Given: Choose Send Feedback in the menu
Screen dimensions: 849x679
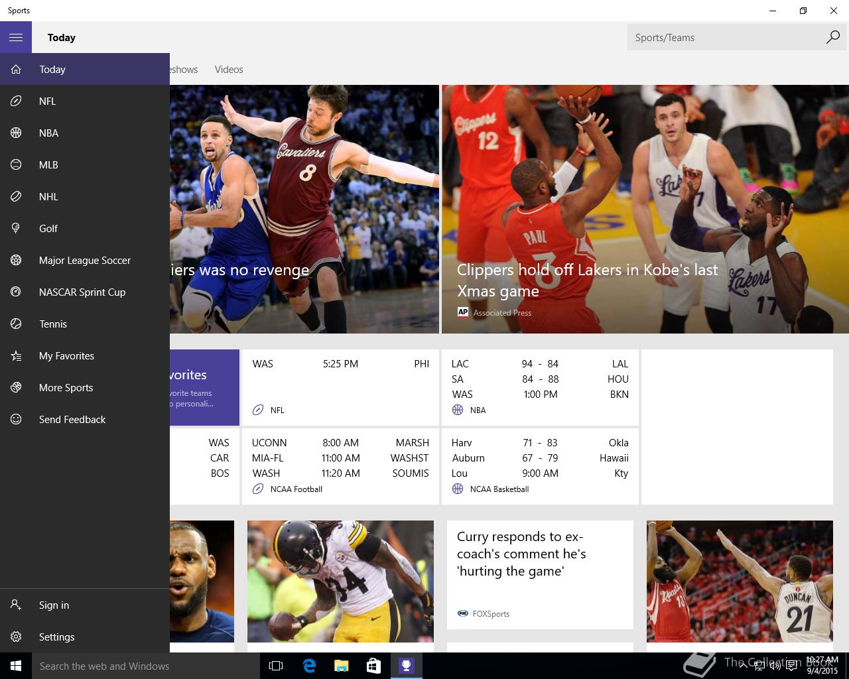Looking at the screenshot, I should [85, 420].
